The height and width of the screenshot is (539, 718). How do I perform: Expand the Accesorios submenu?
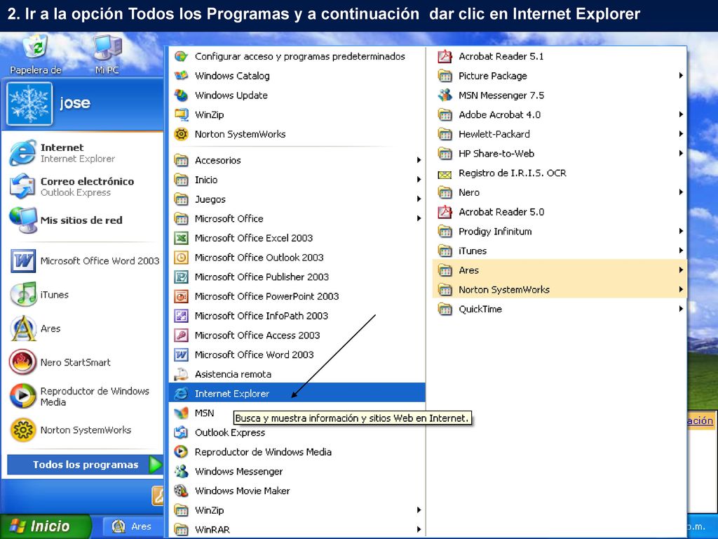tap(297, 161)
